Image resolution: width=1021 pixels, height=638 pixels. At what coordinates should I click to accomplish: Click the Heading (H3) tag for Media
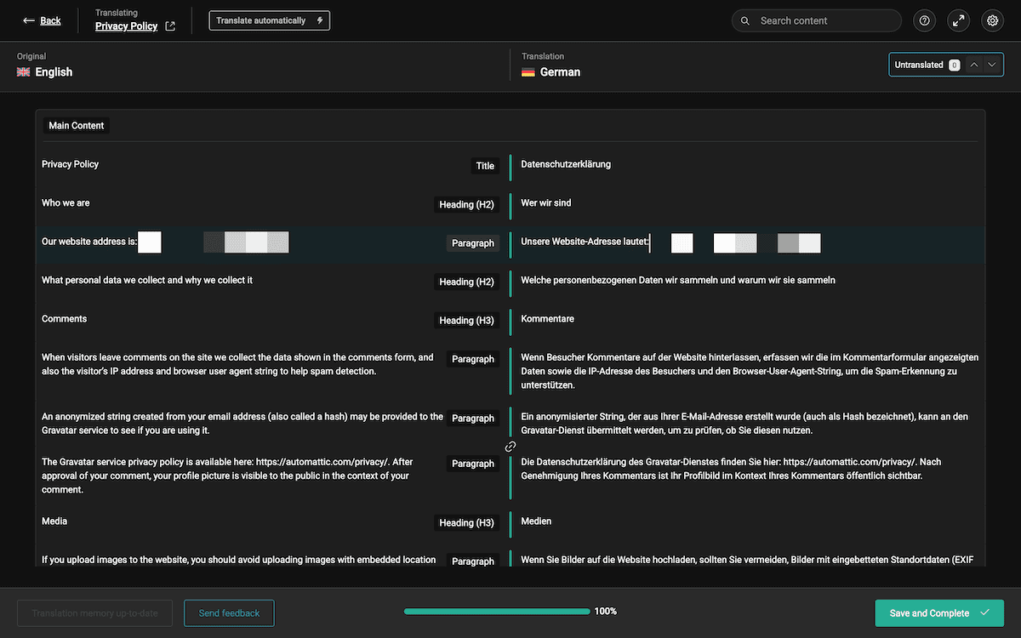pos(466,523)
